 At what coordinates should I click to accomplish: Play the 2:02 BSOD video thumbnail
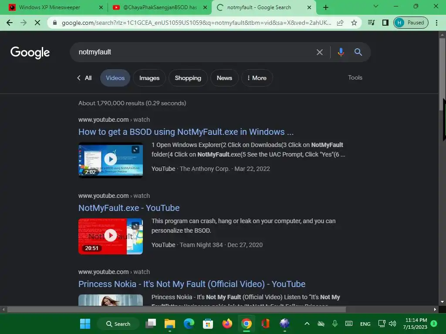(111, 160)
